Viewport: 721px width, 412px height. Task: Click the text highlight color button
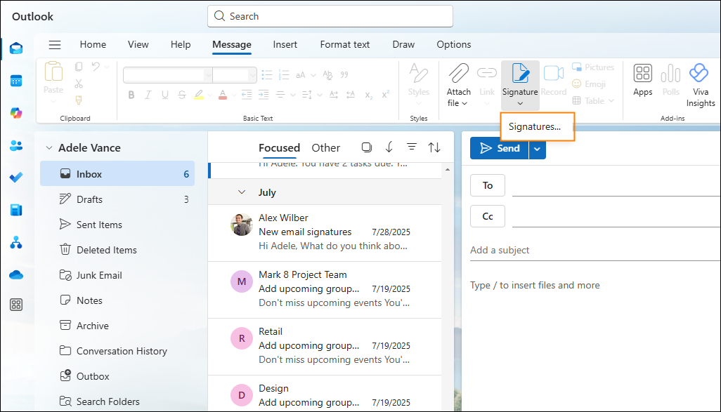click(x=199, y=95)
